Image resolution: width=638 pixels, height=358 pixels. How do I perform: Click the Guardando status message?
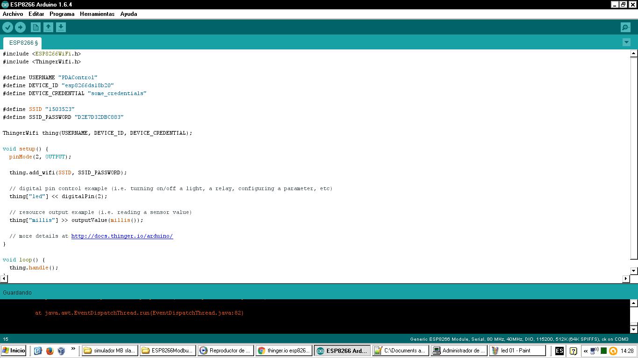(17, 293)
